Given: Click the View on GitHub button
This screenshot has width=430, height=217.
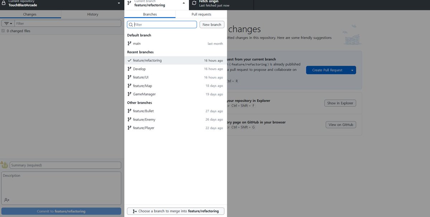Looking at the screenshot, I should click(x=341, y=125).
